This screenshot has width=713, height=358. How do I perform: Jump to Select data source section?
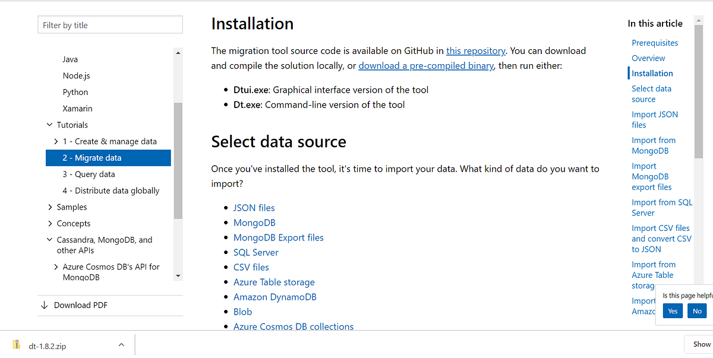(x=651, y=94)
